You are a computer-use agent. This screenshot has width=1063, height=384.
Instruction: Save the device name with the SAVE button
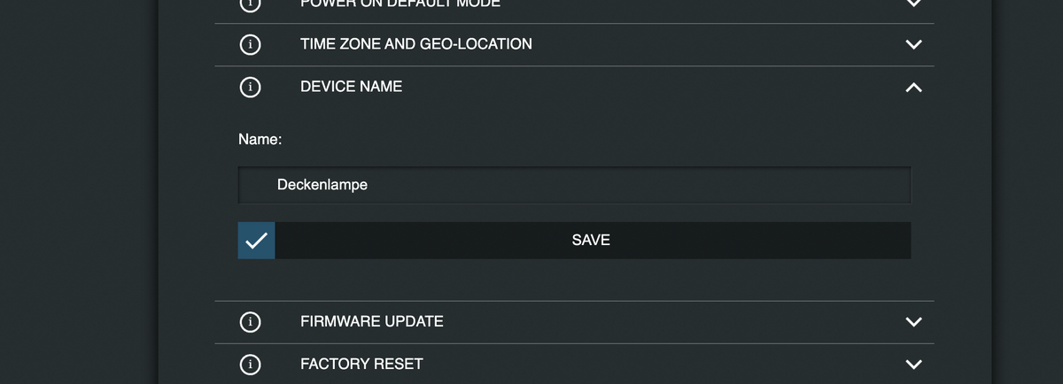[593, 241]
